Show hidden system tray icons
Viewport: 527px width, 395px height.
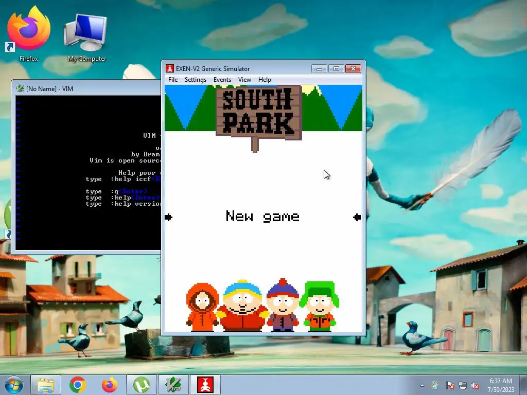click(x=422, y=385)
